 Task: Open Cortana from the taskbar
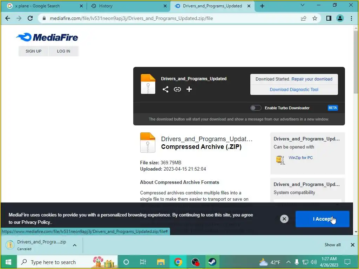click(x=126, y=262)
